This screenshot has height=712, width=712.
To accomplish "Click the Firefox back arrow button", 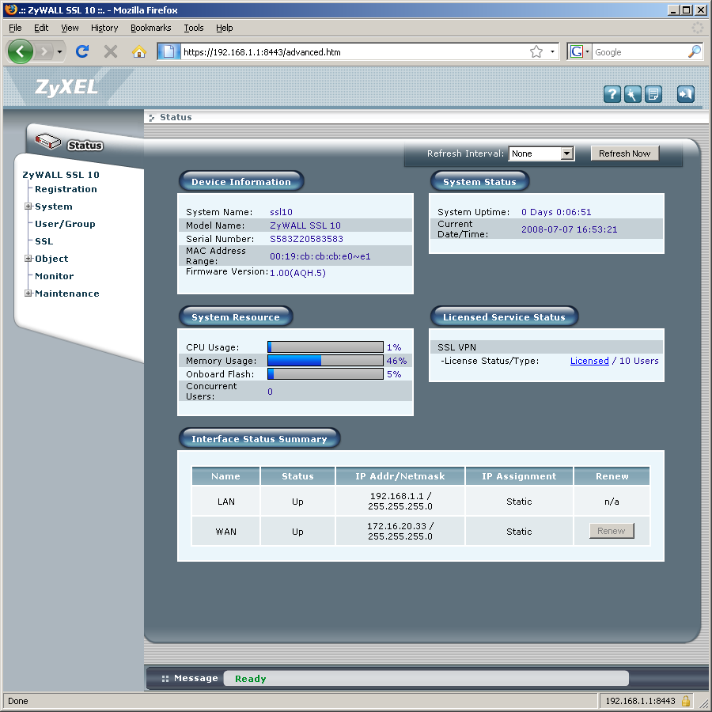I will (20, 51).
